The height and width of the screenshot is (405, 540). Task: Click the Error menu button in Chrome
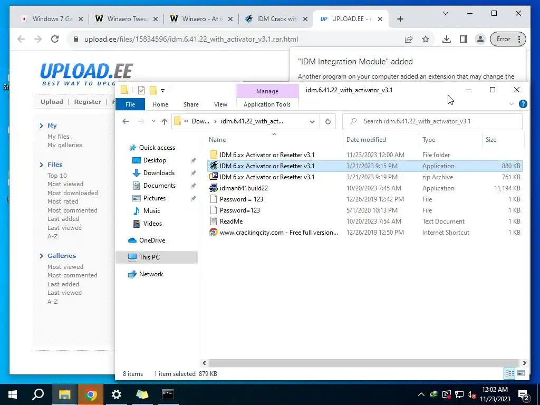508,39
